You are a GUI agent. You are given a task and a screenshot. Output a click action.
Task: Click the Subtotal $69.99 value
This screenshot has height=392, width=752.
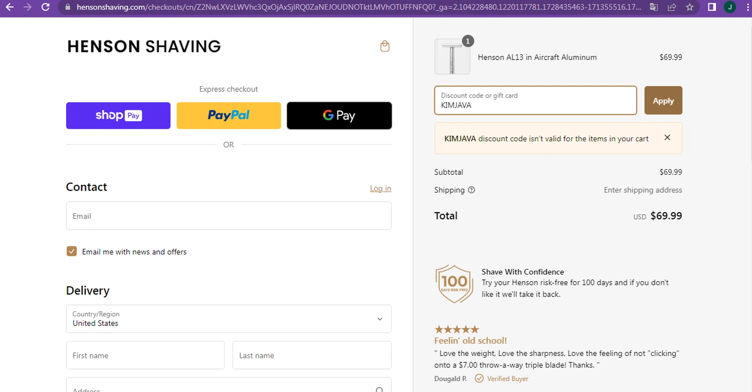(x=671, y=172)
